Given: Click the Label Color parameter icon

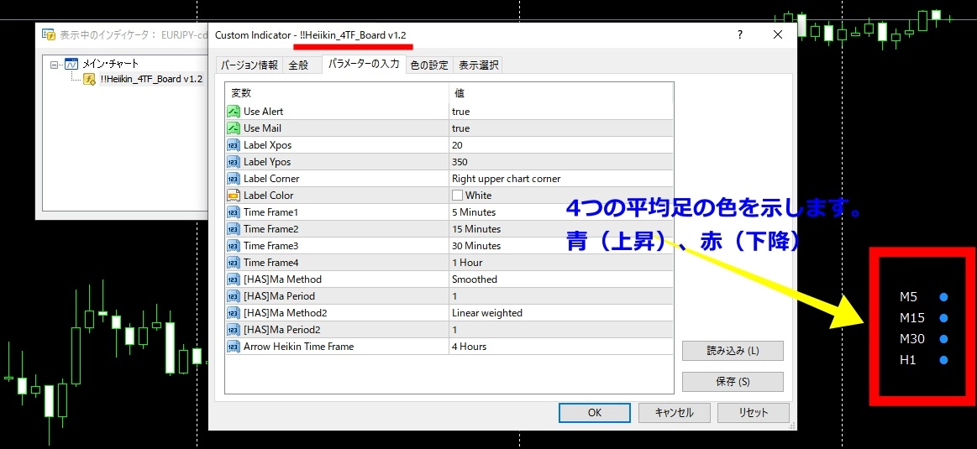Looking at the screenshot, I should point(234,196).
